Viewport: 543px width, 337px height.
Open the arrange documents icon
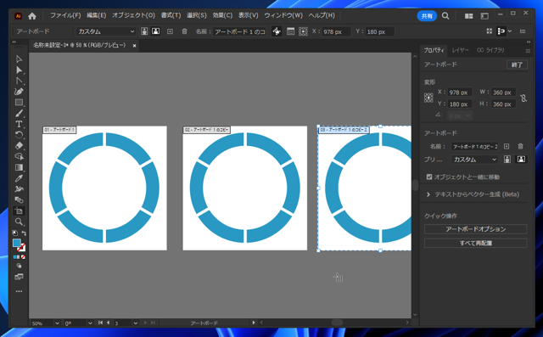468,16
